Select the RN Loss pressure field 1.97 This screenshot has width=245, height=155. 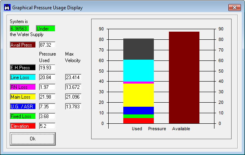point(47,87)
